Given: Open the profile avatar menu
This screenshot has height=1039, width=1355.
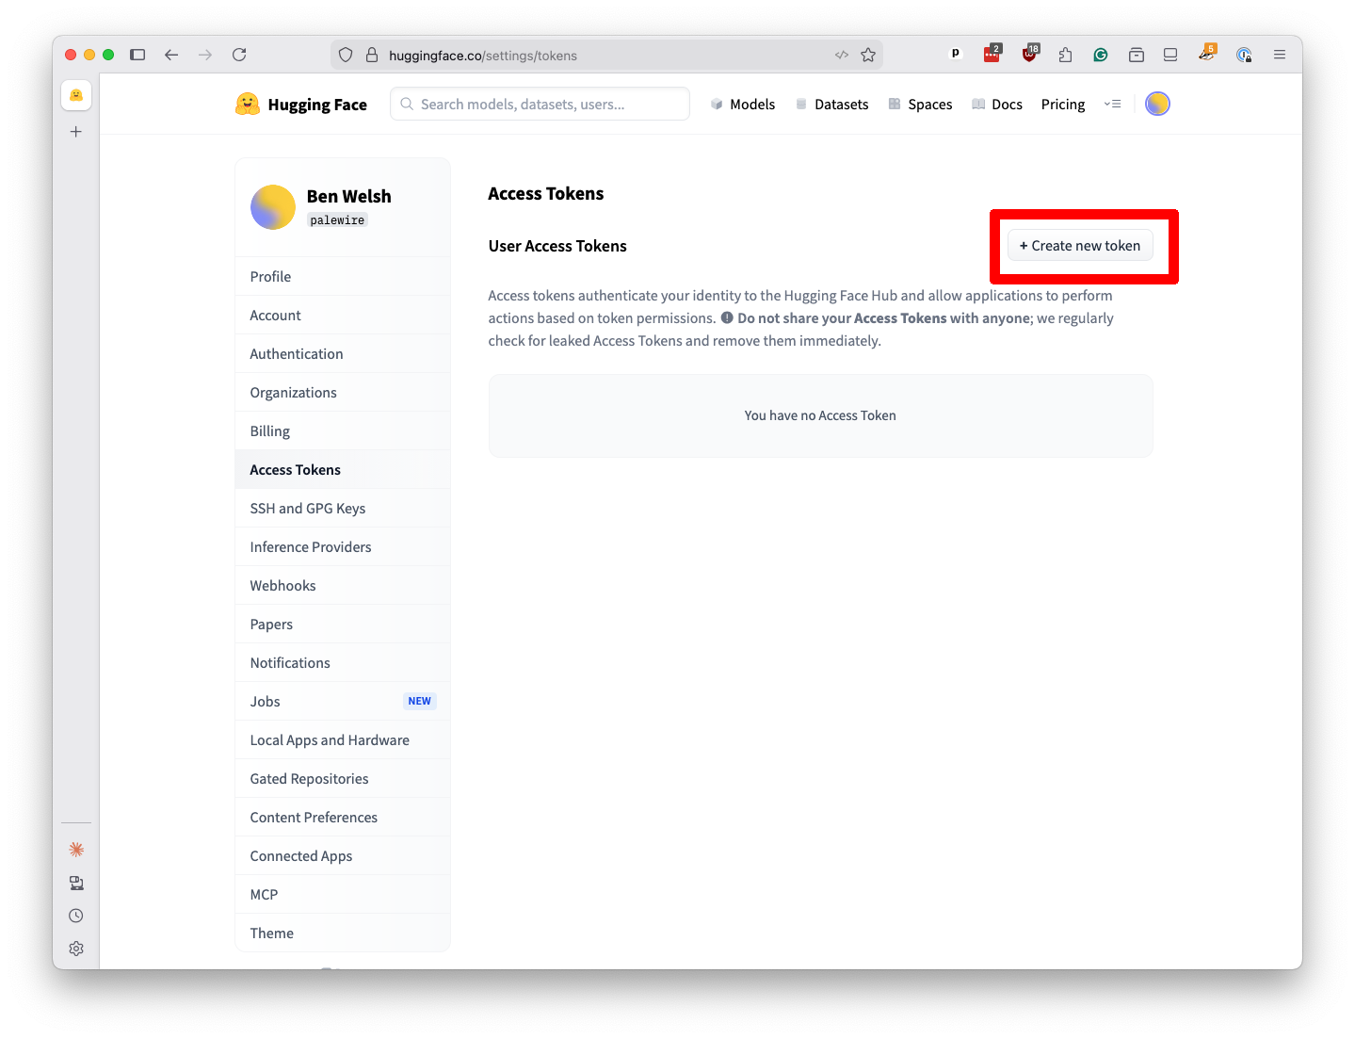Looking at the screenshot, I should pos(1157,104).
